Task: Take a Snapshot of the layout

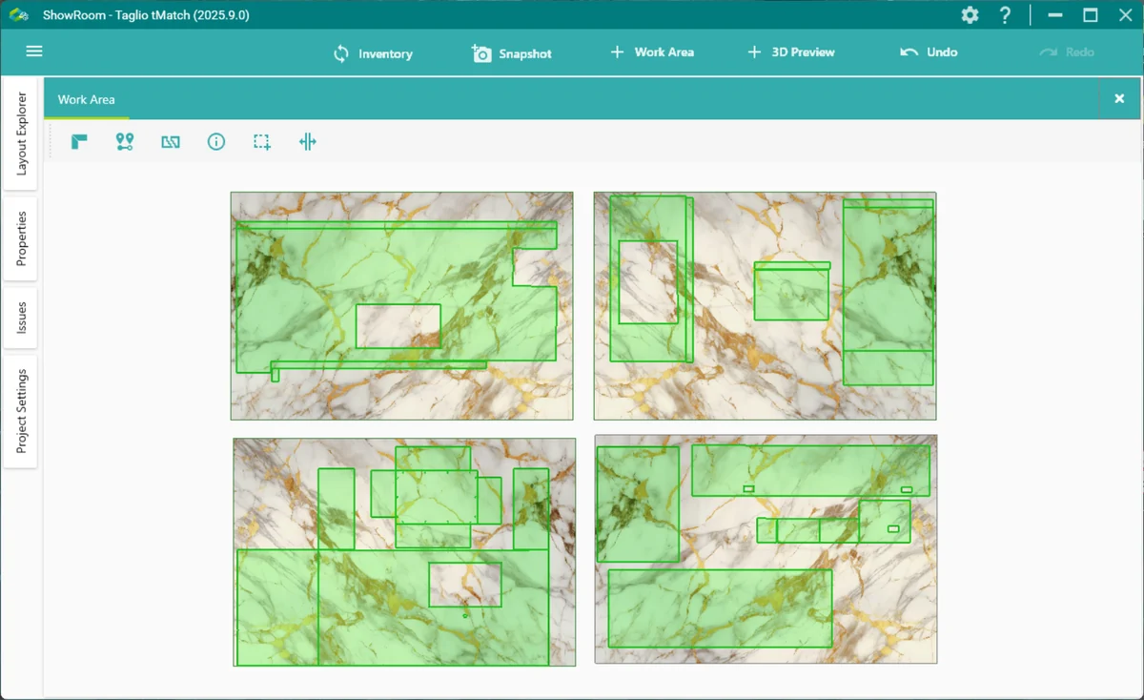Action: [x=512, y=53]
